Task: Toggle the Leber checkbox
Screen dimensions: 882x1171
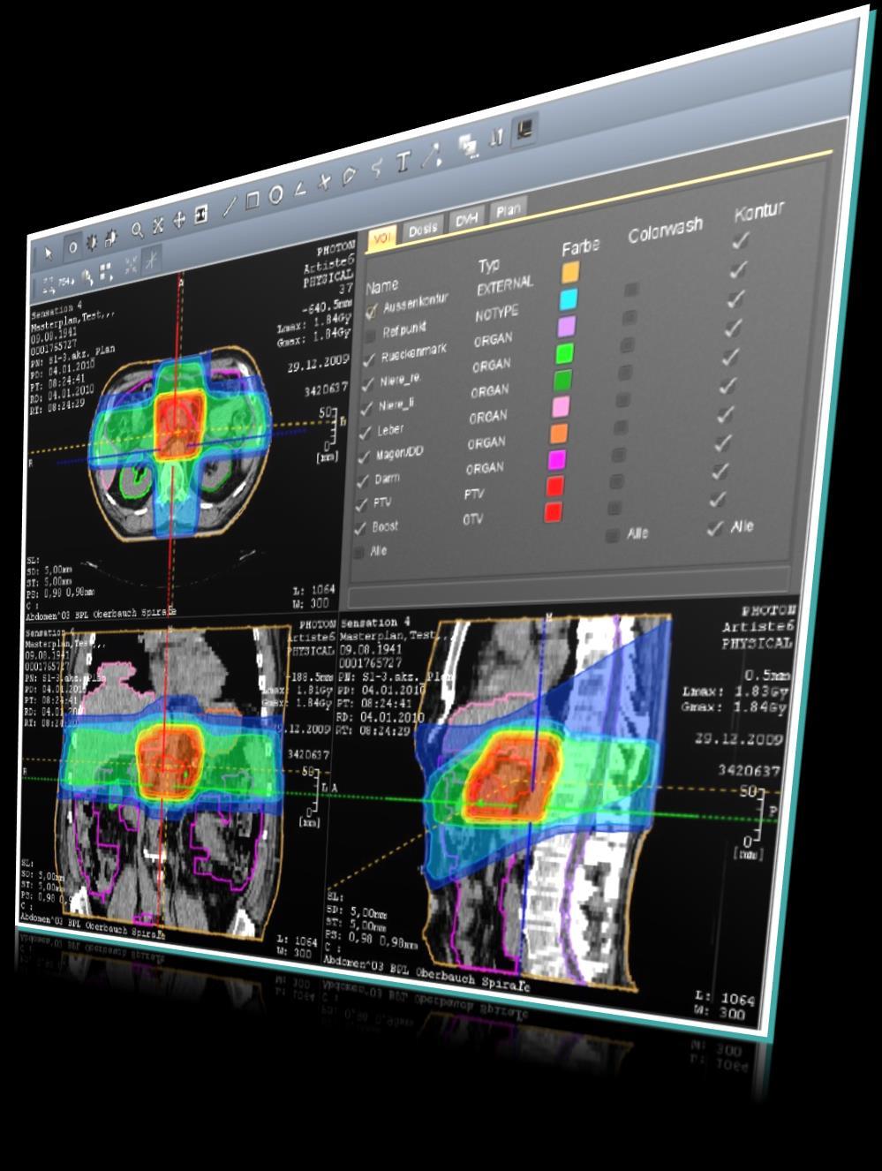Action: point(364,434)
